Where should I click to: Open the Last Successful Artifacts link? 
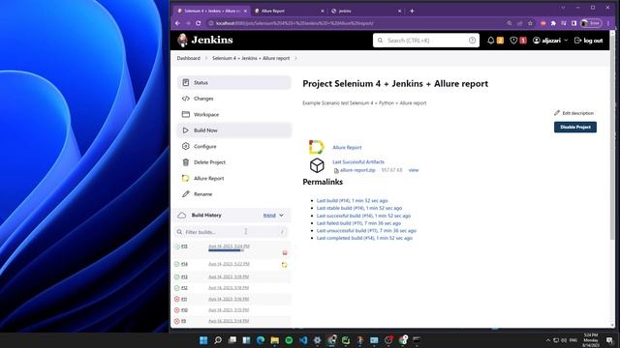pyautogui.click(x=358, y=161)
